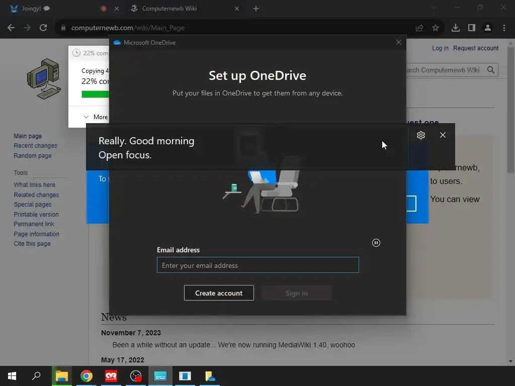This screenshot has width=515, height=386.
Task: Open OBS Studio from taskbar
Action: (x=136, y=376)
